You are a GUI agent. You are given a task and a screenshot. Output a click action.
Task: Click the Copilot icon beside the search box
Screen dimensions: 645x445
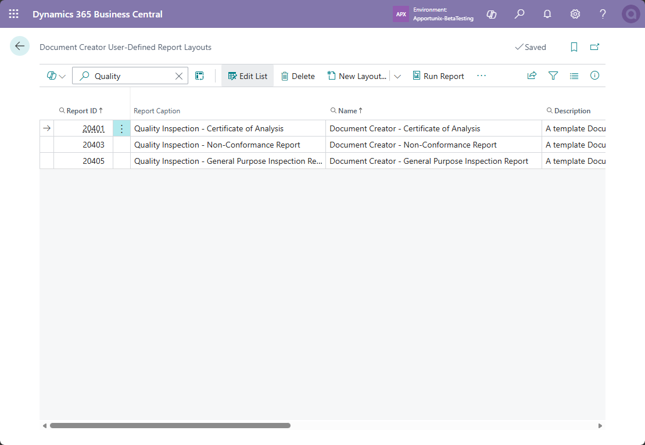51,76
